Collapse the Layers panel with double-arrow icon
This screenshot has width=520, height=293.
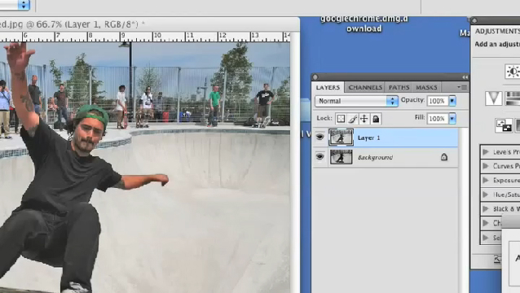(x=465, y=77)
